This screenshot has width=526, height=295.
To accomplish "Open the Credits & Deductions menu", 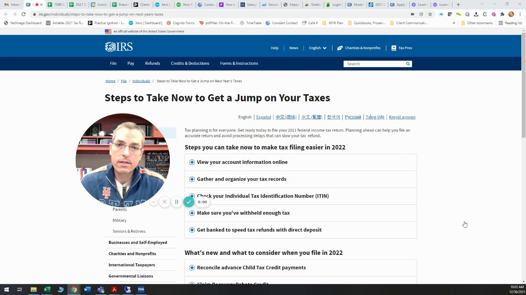I will 190,64.
